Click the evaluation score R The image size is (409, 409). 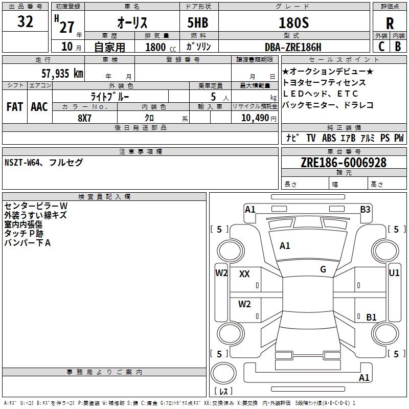[390, 24]
